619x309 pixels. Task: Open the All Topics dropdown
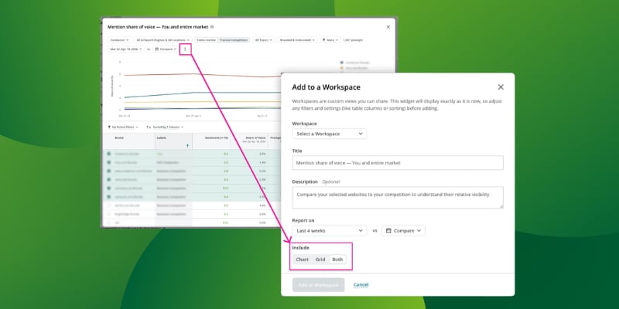[x=263, y=40]
